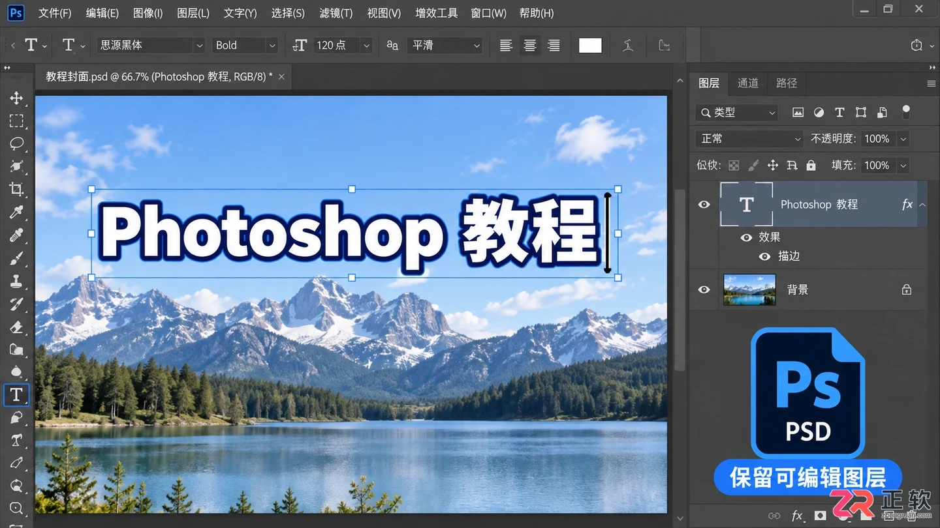
Task: Click the text layer T thumbnail
Action: [x=747, y=205]
